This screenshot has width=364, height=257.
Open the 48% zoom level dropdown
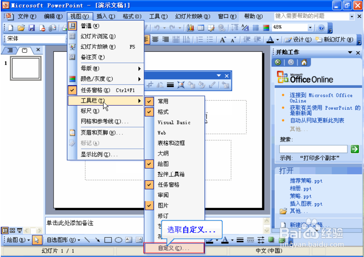(x=311, y=28)
